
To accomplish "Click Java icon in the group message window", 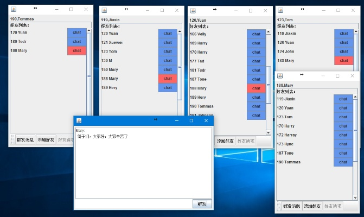I will tap(79, 120).
